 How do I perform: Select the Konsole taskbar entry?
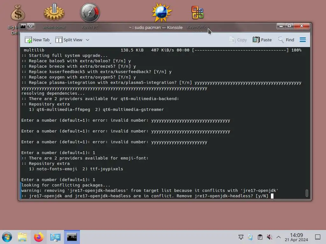[x=72, y=237]
